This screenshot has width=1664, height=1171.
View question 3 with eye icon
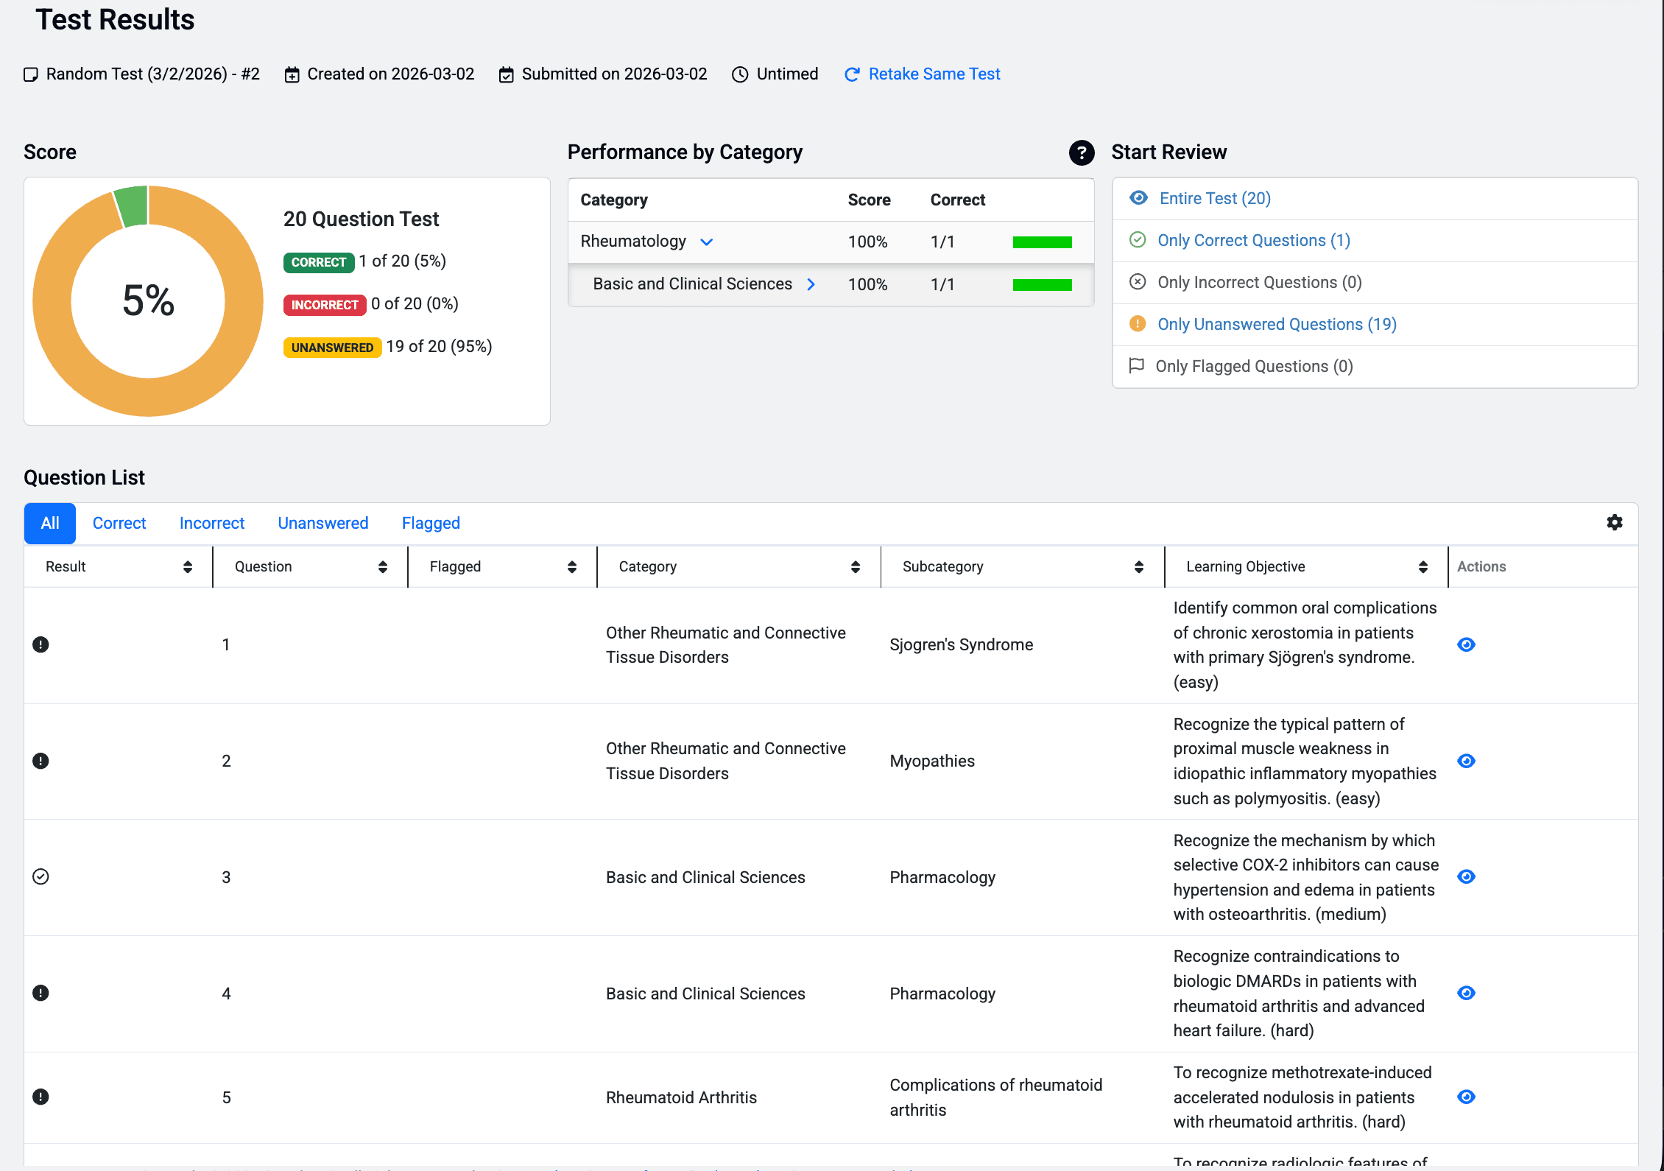pos(1466,876)
